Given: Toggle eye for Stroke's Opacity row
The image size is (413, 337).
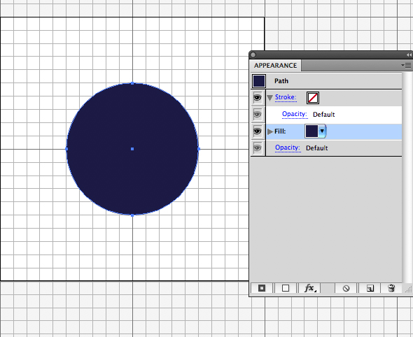Looking at the screenshot, I should (x=258, y=115).
